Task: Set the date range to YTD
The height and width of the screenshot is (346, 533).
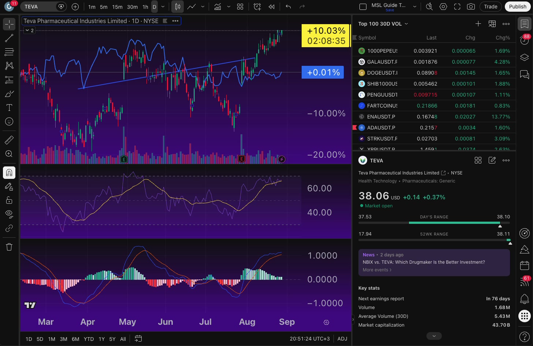Action: [x=89, y=339]
